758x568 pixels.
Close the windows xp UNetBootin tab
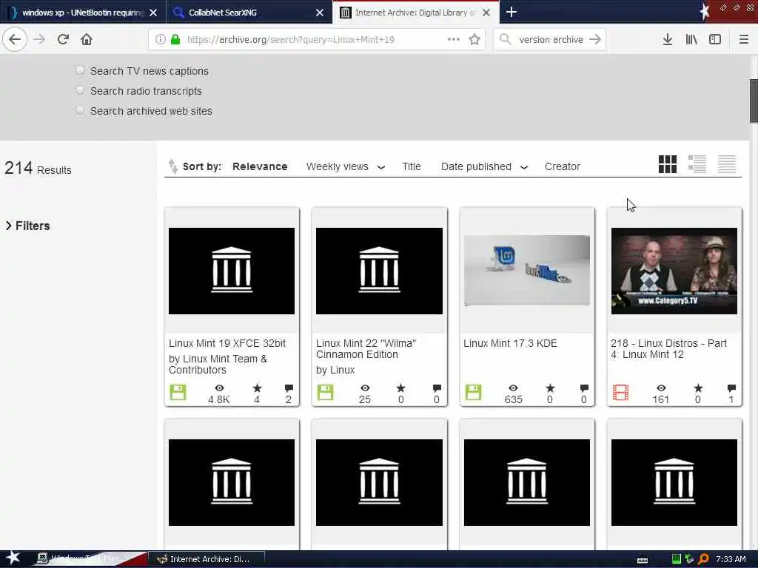[x=153, y=13]
